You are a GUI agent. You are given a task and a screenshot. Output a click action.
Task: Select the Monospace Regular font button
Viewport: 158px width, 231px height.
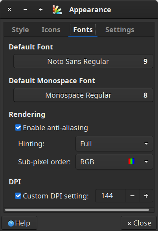(83, 95)
